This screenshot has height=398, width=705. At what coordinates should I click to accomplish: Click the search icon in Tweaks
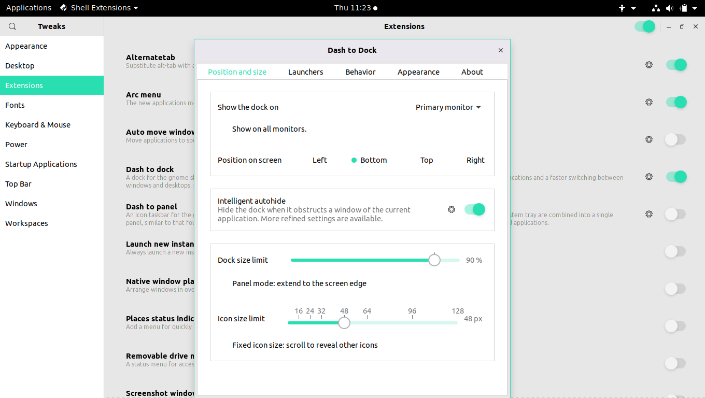12,26
